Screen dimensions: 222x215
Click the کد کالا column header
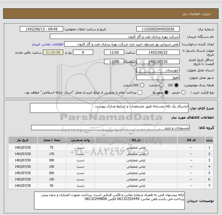click(x=191, y=140)
